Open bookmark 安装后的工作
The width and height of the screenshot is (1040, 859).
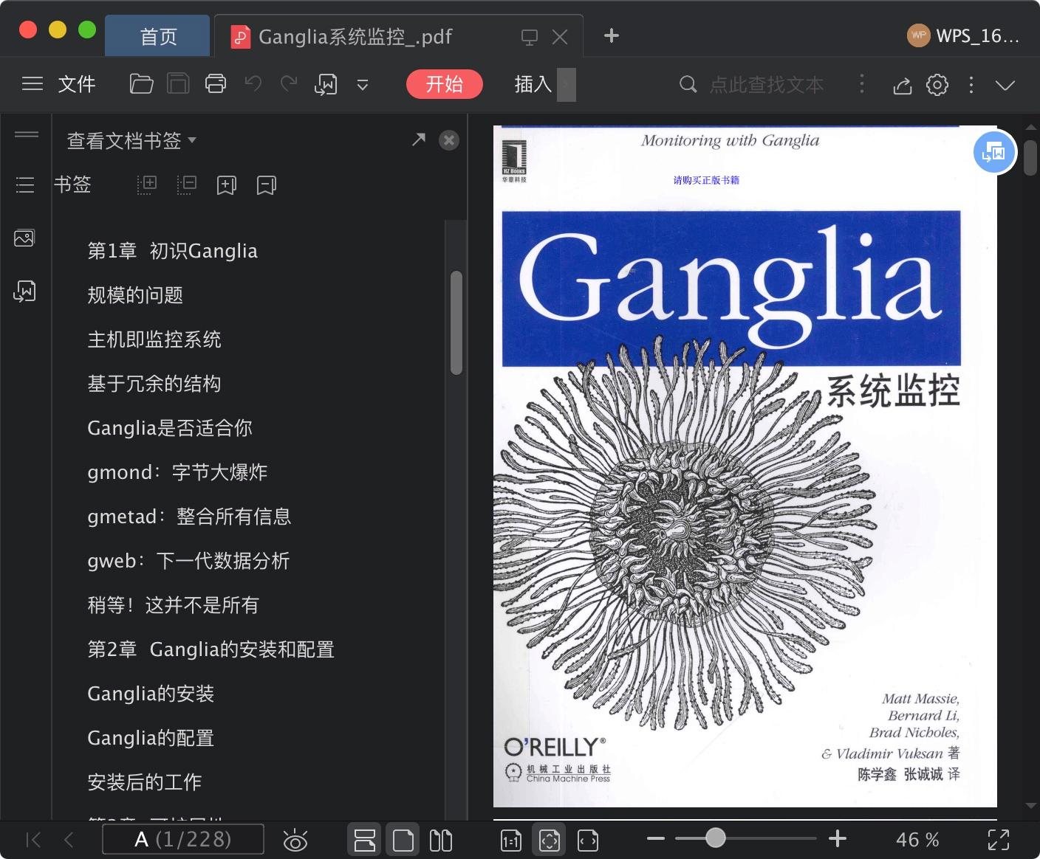click(x=145, y=782)
